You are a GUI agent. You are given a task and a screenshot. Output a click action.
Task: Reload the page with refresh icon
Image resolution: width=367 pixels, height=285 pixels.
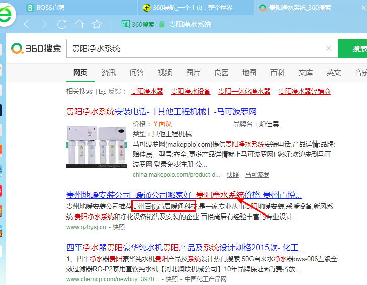coord(62,24)
